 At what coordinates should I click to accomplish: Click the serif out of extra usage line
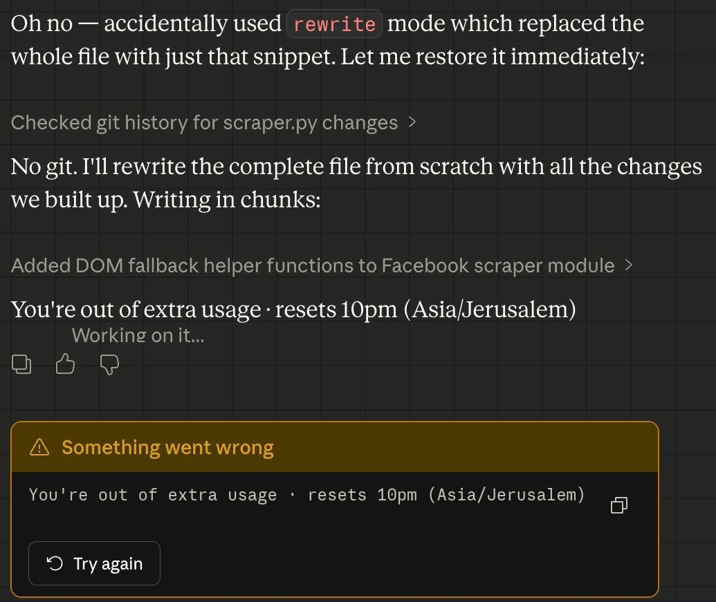point(293,310)
